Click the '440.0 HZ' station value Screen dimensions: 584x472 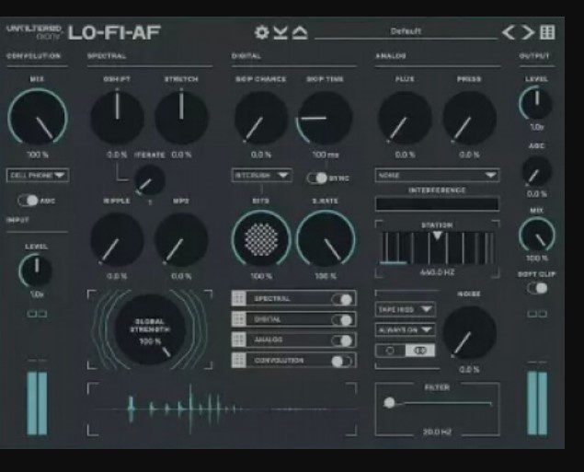tap(437, 272)
